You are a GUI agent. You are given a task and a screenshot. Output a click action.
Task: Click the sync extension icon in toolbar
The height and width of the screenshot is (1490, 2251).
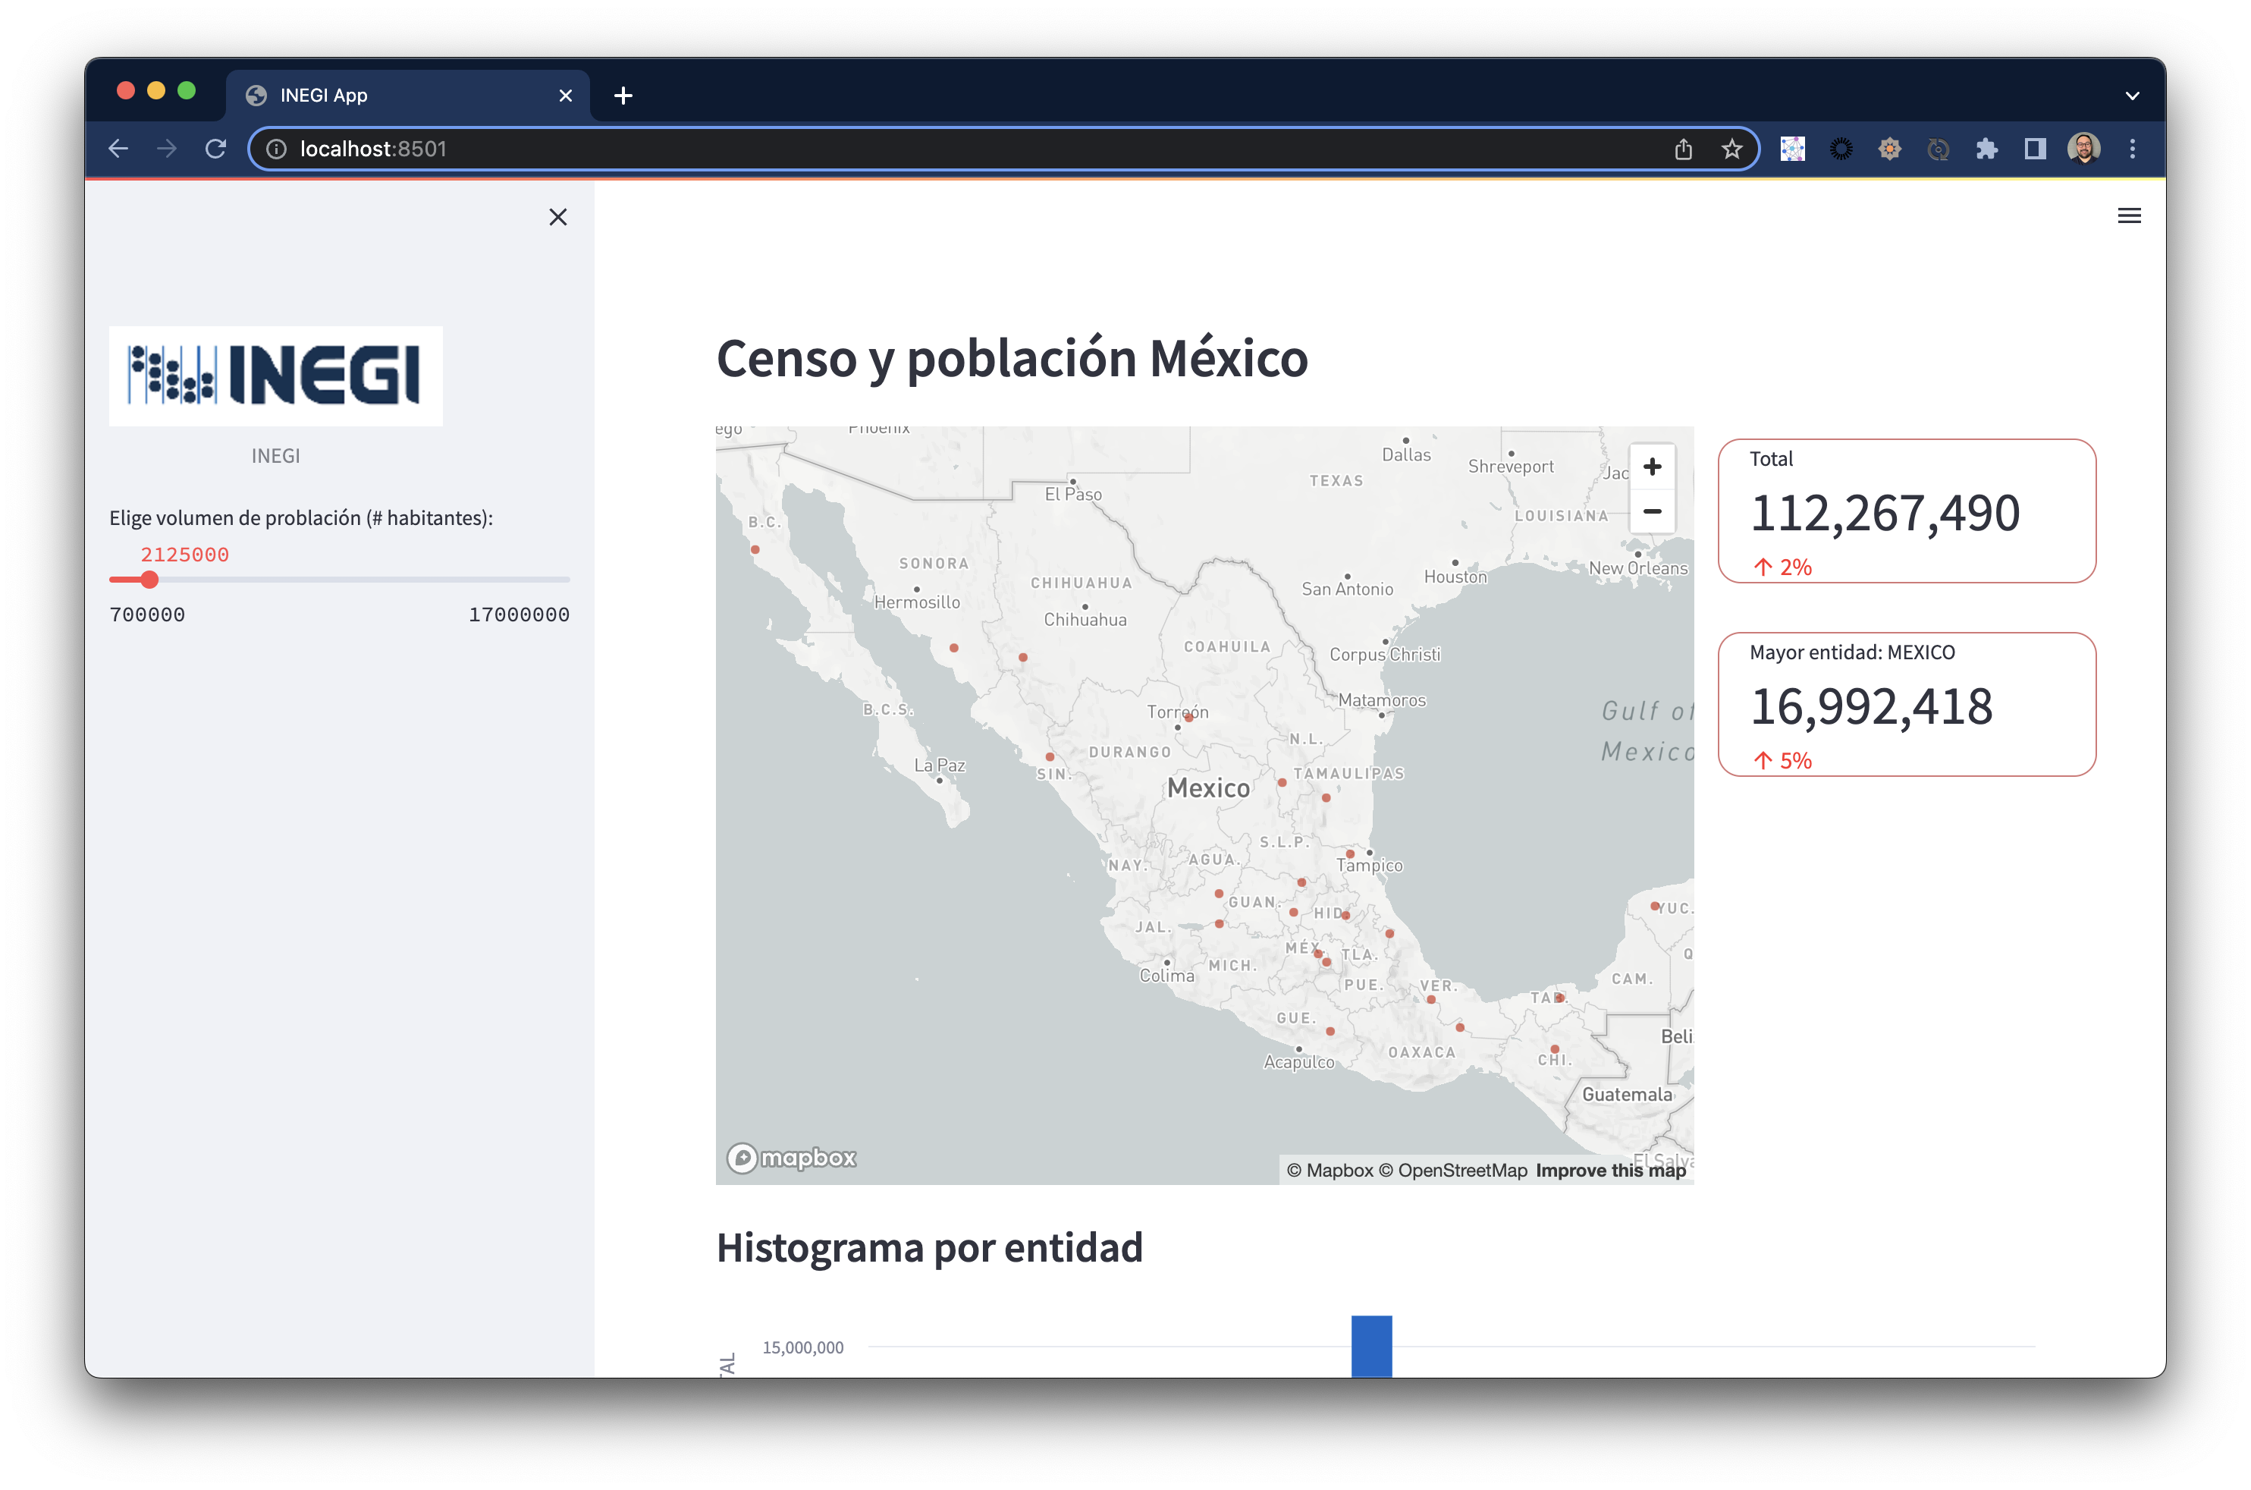[x=1939, y=148]
